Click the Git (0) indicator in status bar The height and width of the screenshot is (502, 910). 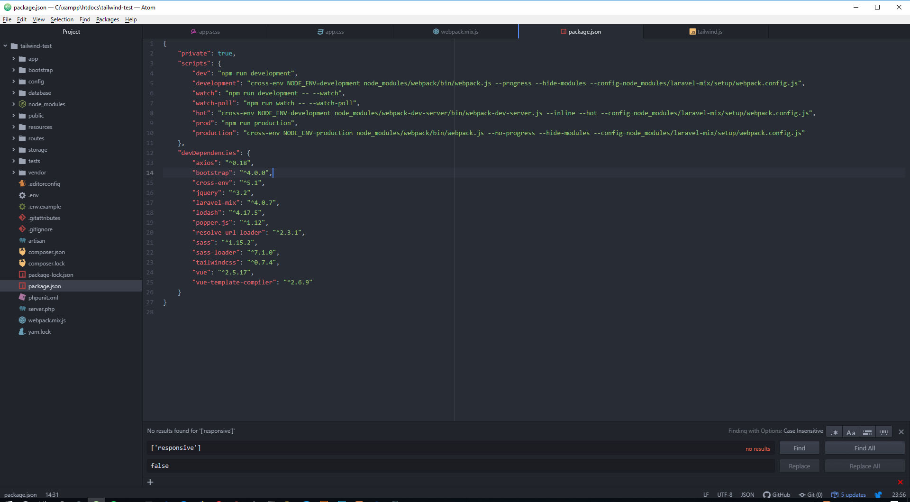[x=811, y=494]
